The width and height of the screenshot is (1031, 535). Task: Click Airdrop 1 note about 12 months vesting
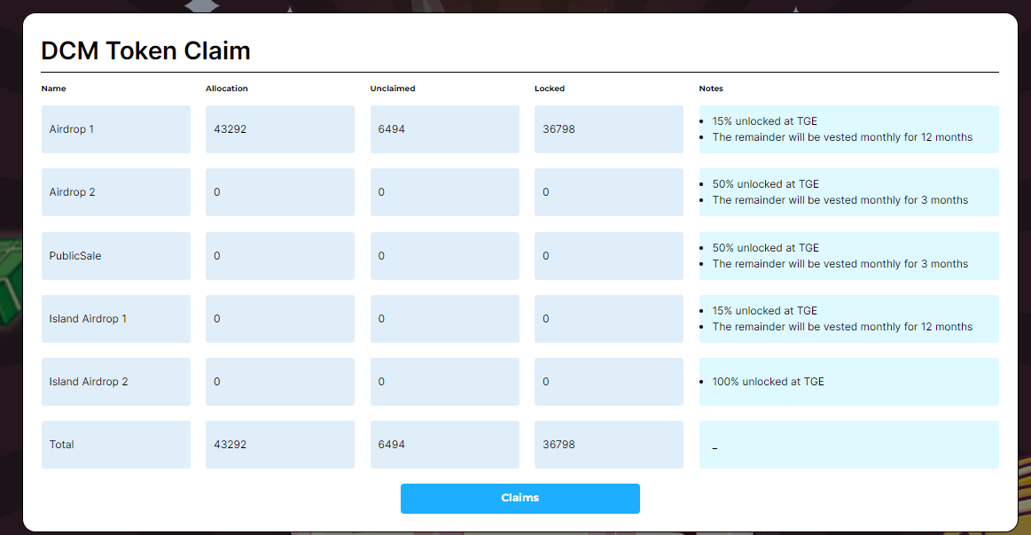click(842, 137)
